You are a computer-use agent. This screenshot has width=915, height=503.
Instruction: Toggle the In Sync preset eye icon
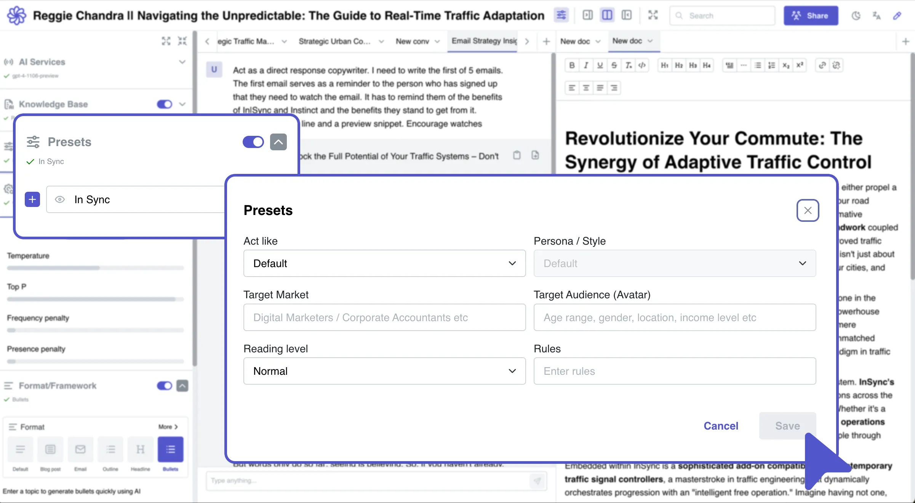[x=60, y=199]
